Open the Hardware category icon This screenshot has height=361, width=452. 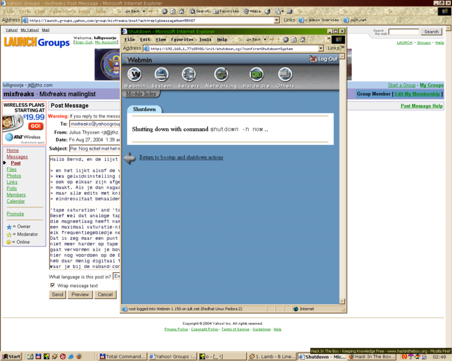tap(256, 75)
